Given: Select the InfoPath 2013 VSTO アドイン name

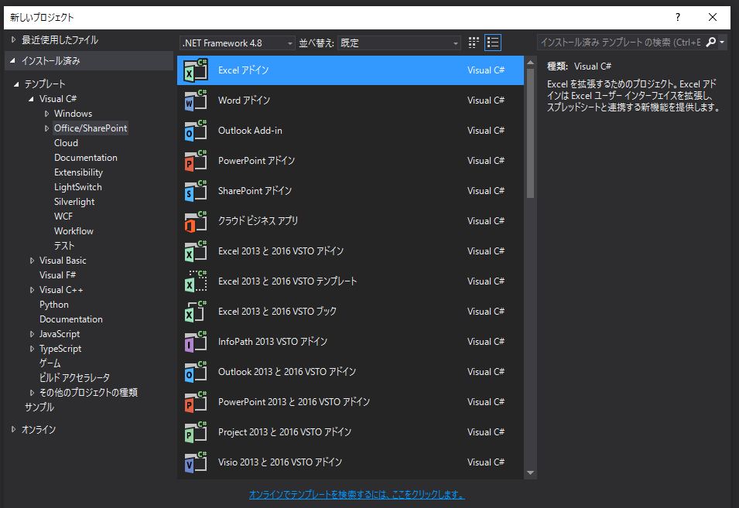Looking at the screenshot, I should click(x=272, y=341).
